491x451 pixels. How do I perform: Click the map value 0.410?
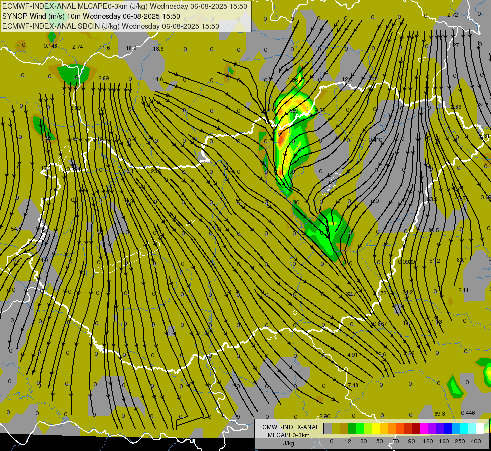[376, 140]
